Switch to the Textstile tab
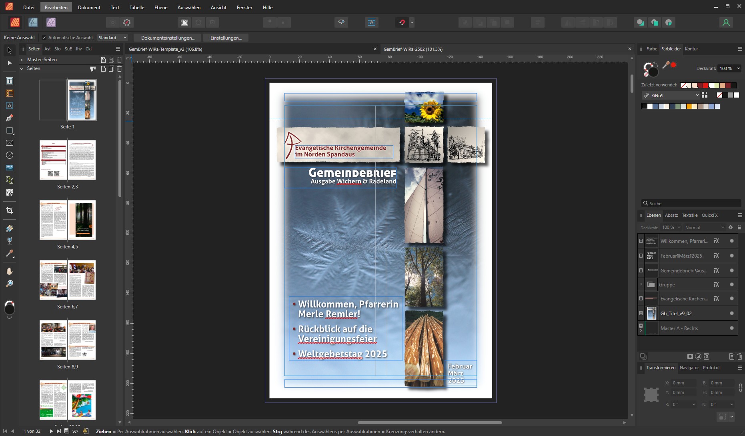The width and height of the screenshot is (745, 436). coord(690,215)
